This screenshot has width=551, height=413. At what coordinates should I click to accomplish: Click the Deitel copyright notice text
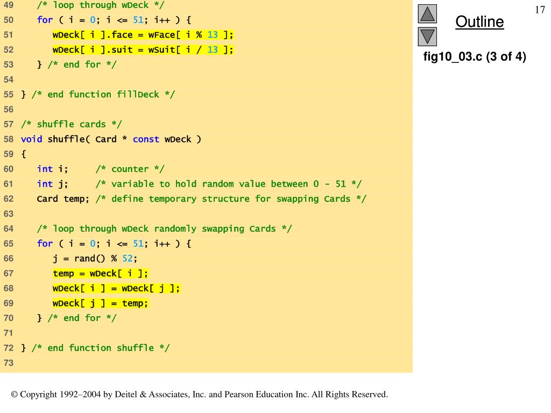pos(200,394)
